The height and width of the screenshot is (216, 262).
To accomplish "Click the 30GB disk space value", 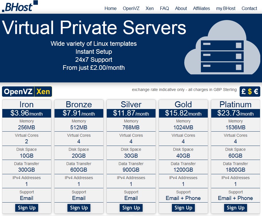I will coord(131,156).
